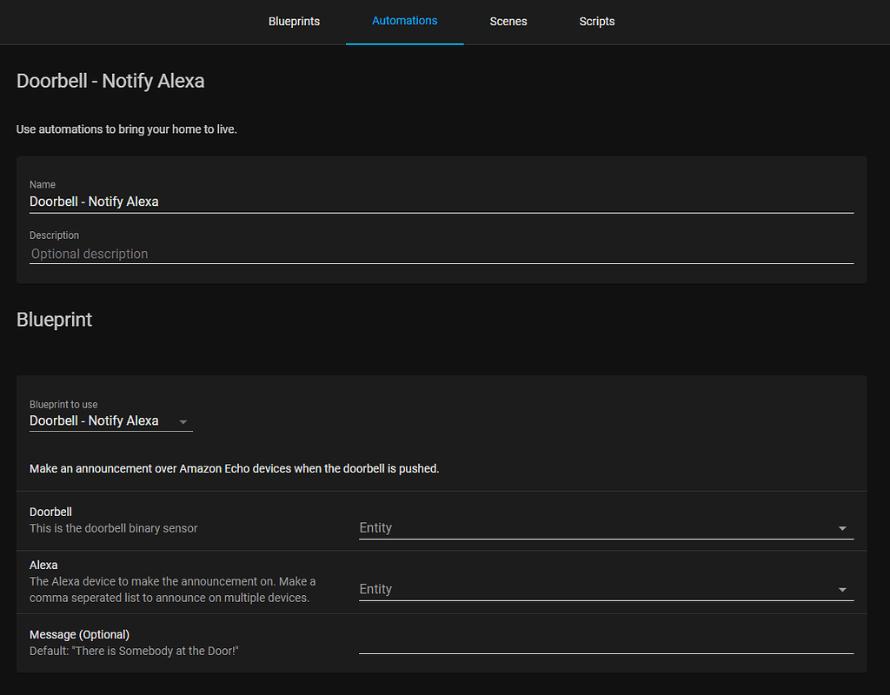Viewport: 890px width, 695px height.
Task: Click the Blueprint to use dropdown arrow icon
Action: coord(183,421)
